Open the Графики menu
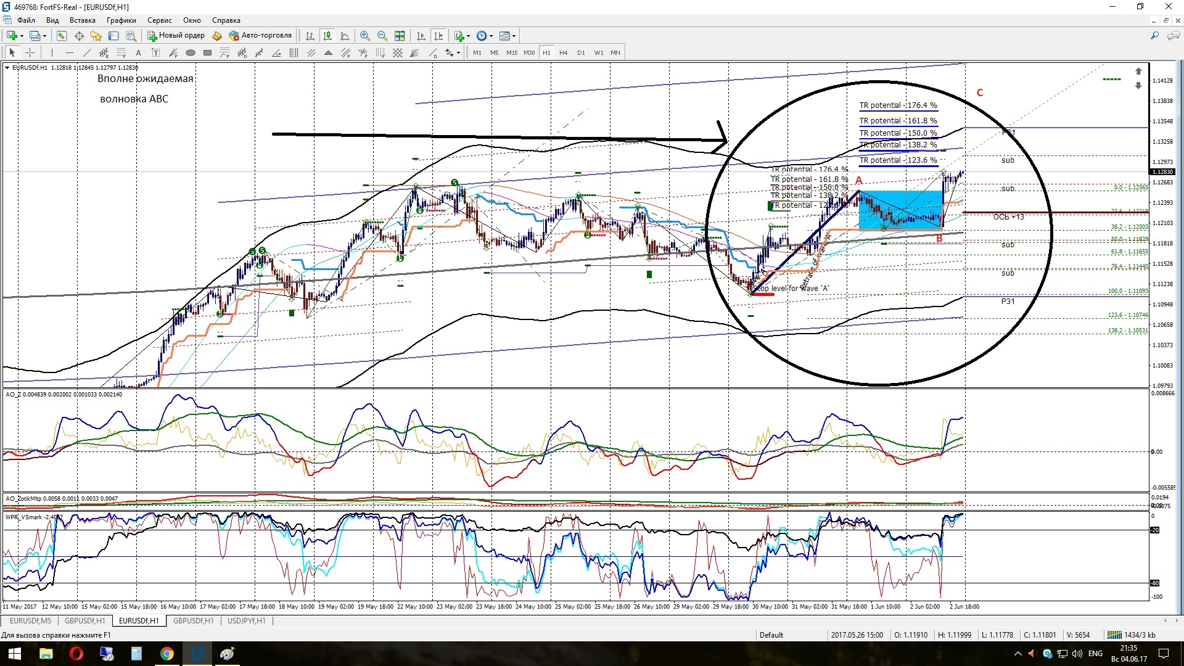Viewport: 1184px width, 666px height. 121,20
